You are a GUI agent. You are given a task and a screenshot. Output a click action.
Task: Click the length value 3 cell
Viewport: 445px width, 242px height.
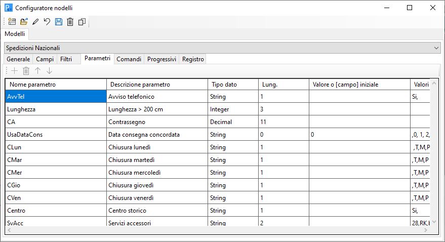(284, 109)
